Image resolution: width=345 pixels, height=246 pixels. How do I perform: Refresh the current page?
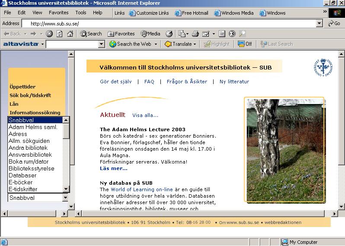point(59,34)
